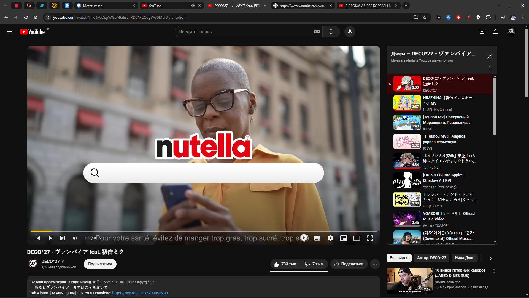This screenshot has height=298, width=529.
Task: Like the video (733 тыс.)
Action: (285, 264)
